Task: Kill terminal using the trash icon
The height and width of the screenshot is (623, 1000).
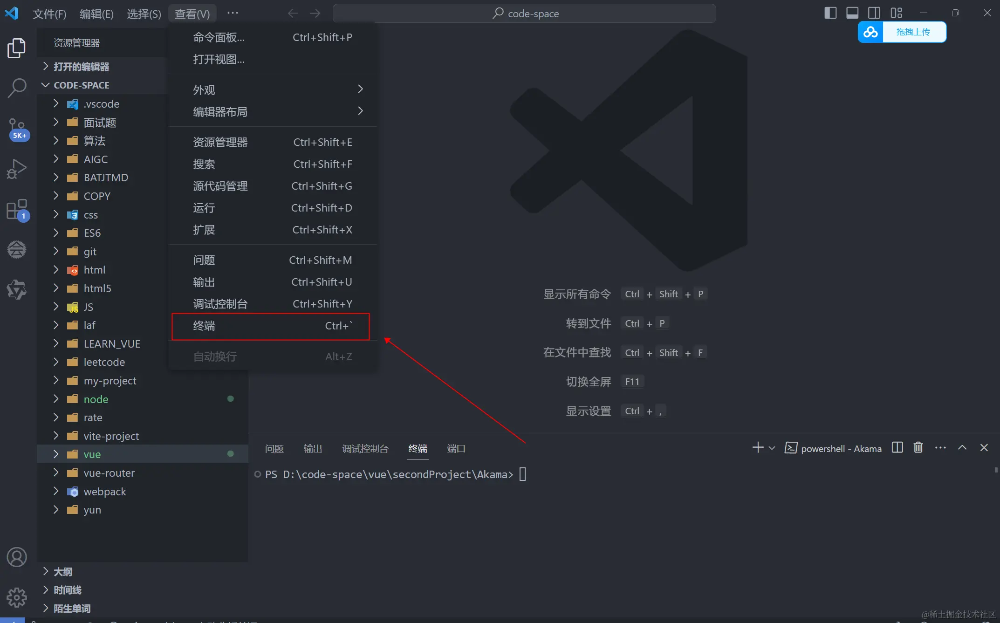Action: coord(918,448)
